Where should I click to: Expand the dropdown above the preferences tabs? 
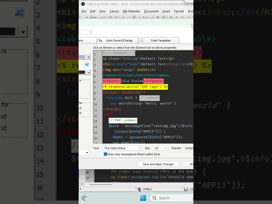91,32
